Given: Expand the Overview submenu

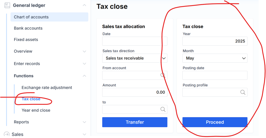Looking at the screenshot, I should 84,51.
